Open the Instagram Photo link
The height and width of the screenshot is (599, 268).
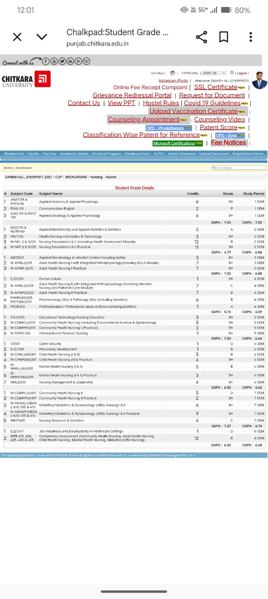pyautogui.click(x=173, y=80)
